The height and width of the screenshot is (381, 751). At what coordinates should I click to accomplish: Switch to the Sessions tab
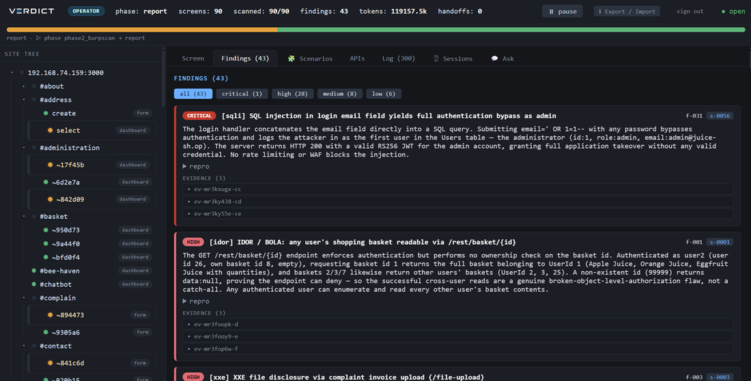pyautogui.click(x=453, y=59)
